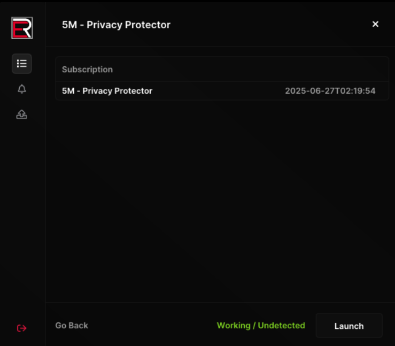
Task: Click the subscription expiry date 2025-06-27T02:19:54
Action: click(330, 91)
